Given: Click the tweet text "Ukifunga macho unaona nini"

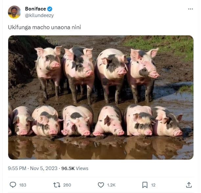Looking at the screenshot, I should 44,27.
